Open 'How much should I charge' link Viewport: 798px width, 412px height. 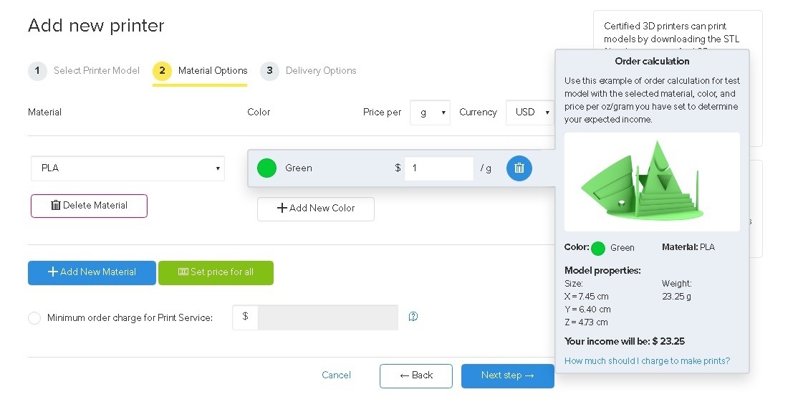tap(647, 361)
